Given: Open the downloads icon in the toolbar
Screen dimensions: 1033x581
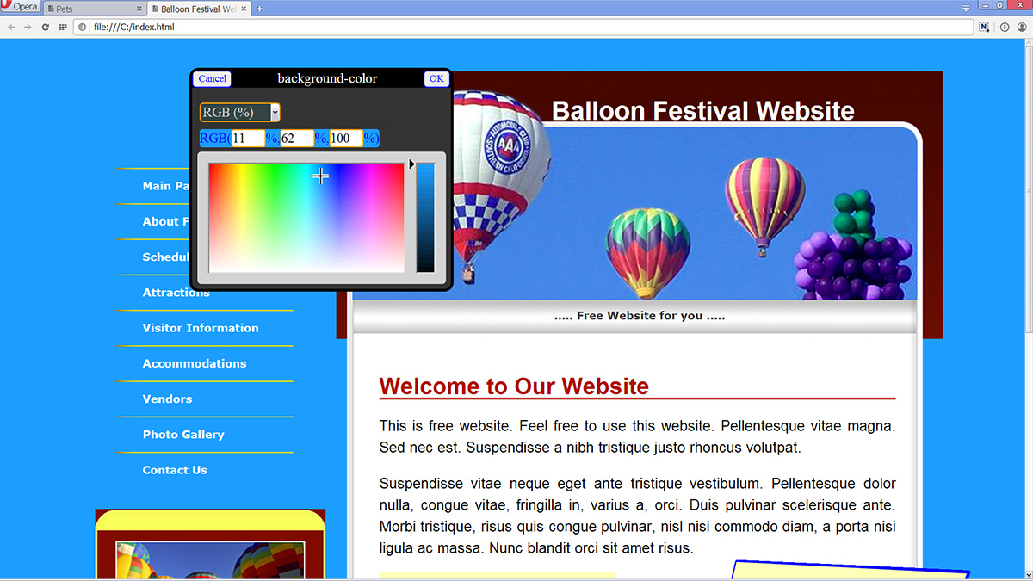Looking at the screenshot, I should tap(1005, 28).
